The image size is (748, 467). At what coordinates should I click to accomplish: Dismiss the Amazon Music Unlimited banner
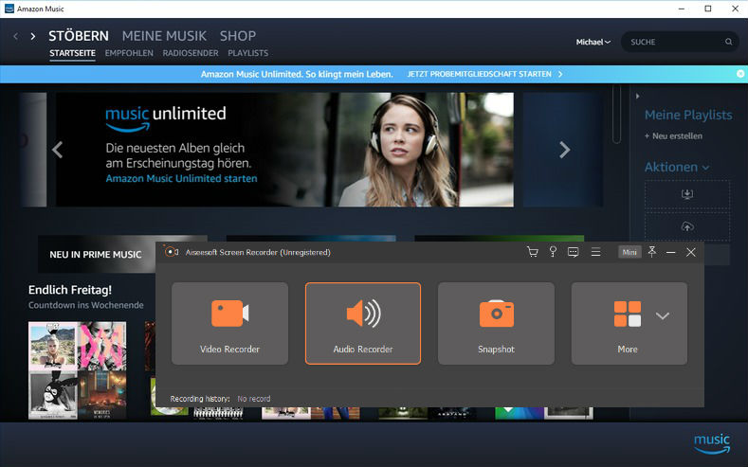click(x=740, y=74)
